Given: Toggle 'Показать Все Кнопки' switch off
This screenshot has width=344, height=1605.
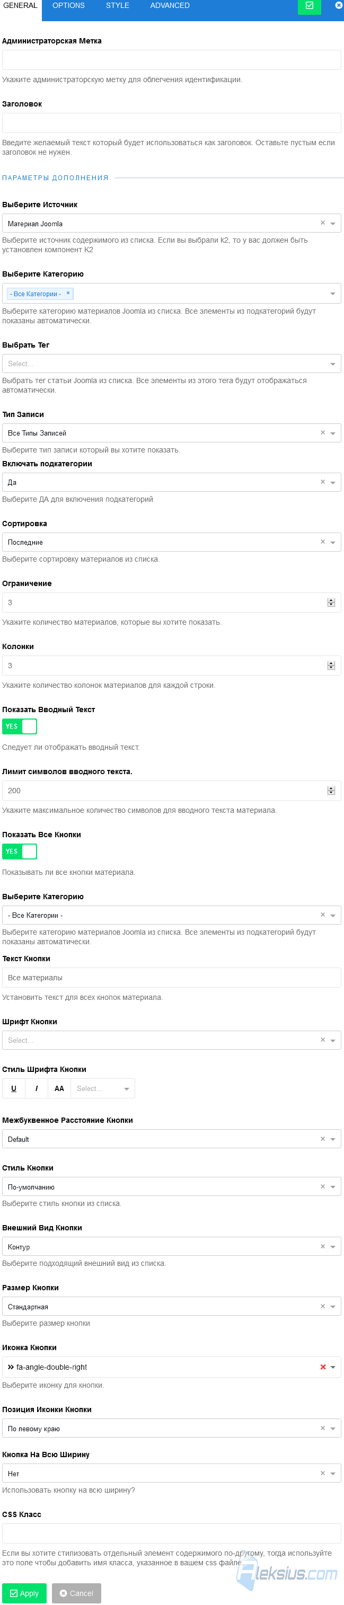Looking at the screenshot, I should [19, 851].
